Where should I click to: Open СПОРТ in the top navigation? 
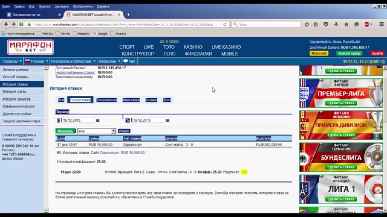tap(127, 47)
